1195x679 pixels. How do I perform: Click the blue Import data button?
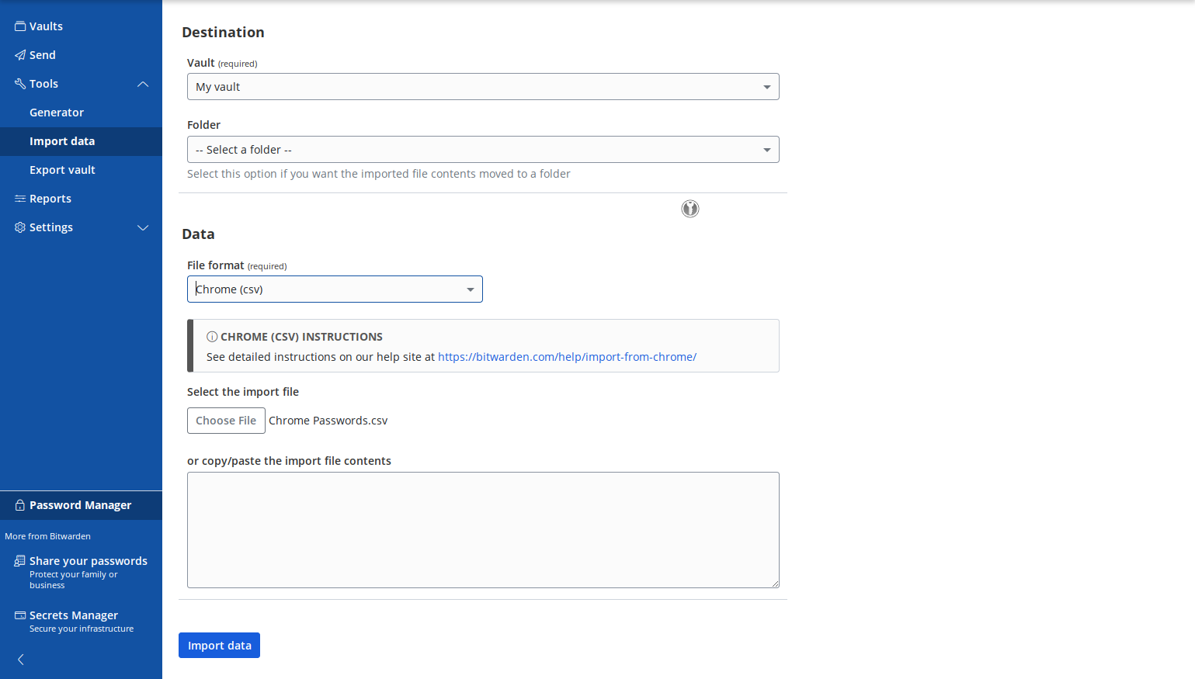(x=219, y=646)
